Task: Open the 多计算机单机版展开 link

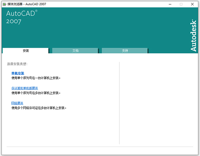Action: click(25, 88)
